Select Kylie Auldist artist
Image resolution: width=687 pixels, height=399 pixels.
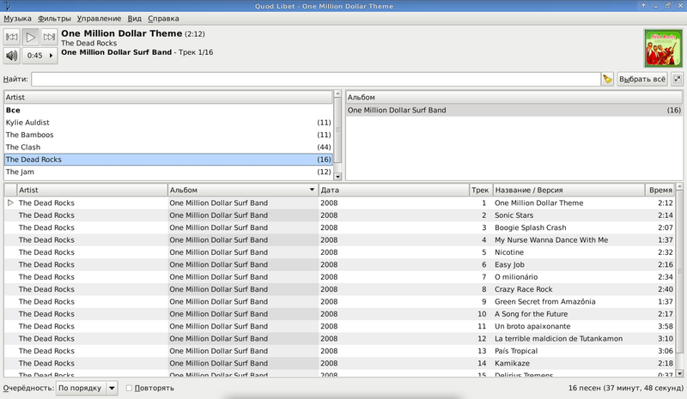pyautogui.click(x=168, y=123)
